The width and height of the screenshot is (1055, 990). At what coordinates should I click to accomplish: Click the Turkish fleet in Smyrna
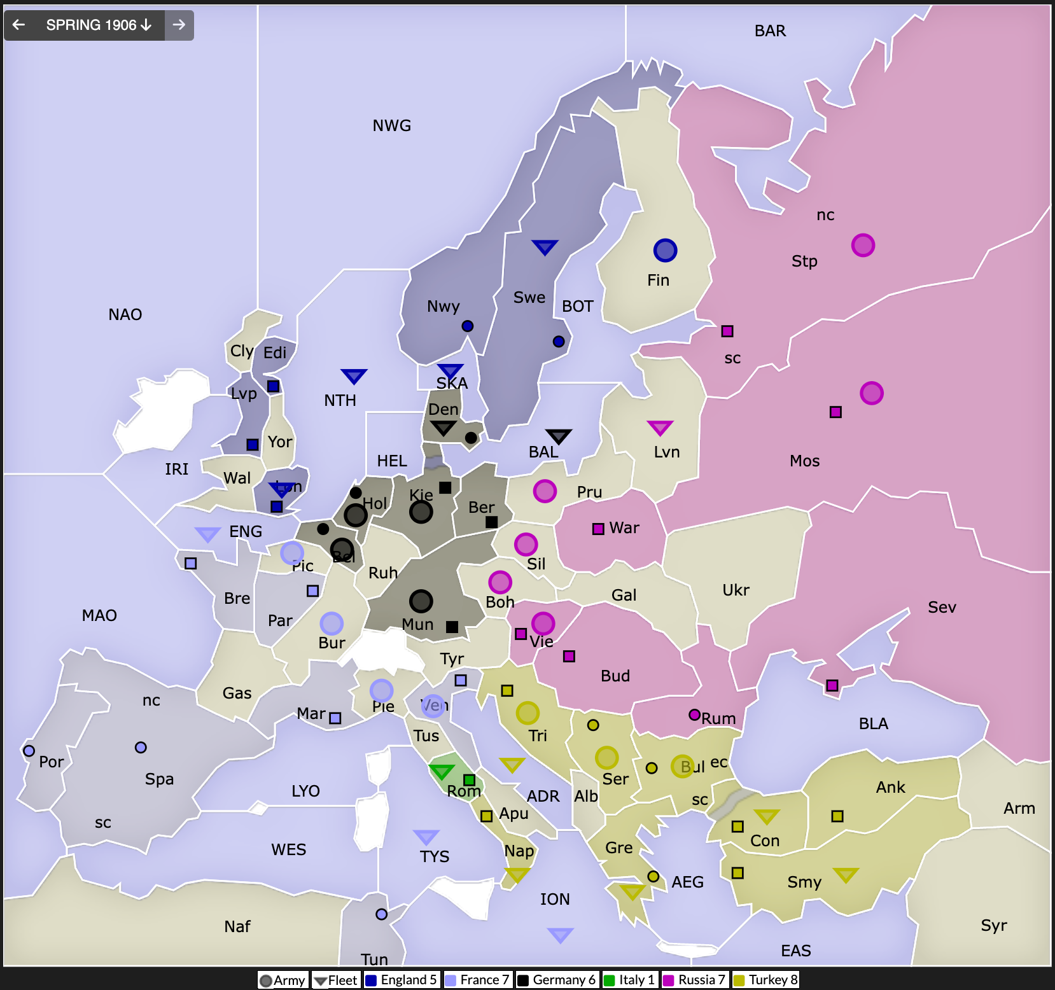pos(846,875)
